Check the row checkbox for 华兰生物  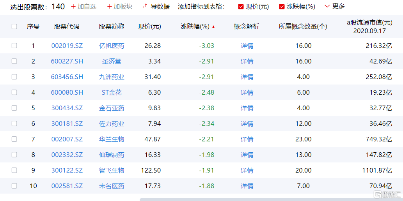pyautogui.click(x=14, y=139)
